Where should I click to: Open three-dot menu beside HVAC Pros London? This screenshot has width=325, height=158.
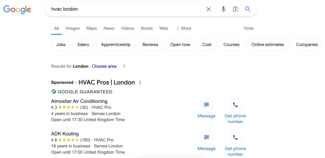click(140, 82)
